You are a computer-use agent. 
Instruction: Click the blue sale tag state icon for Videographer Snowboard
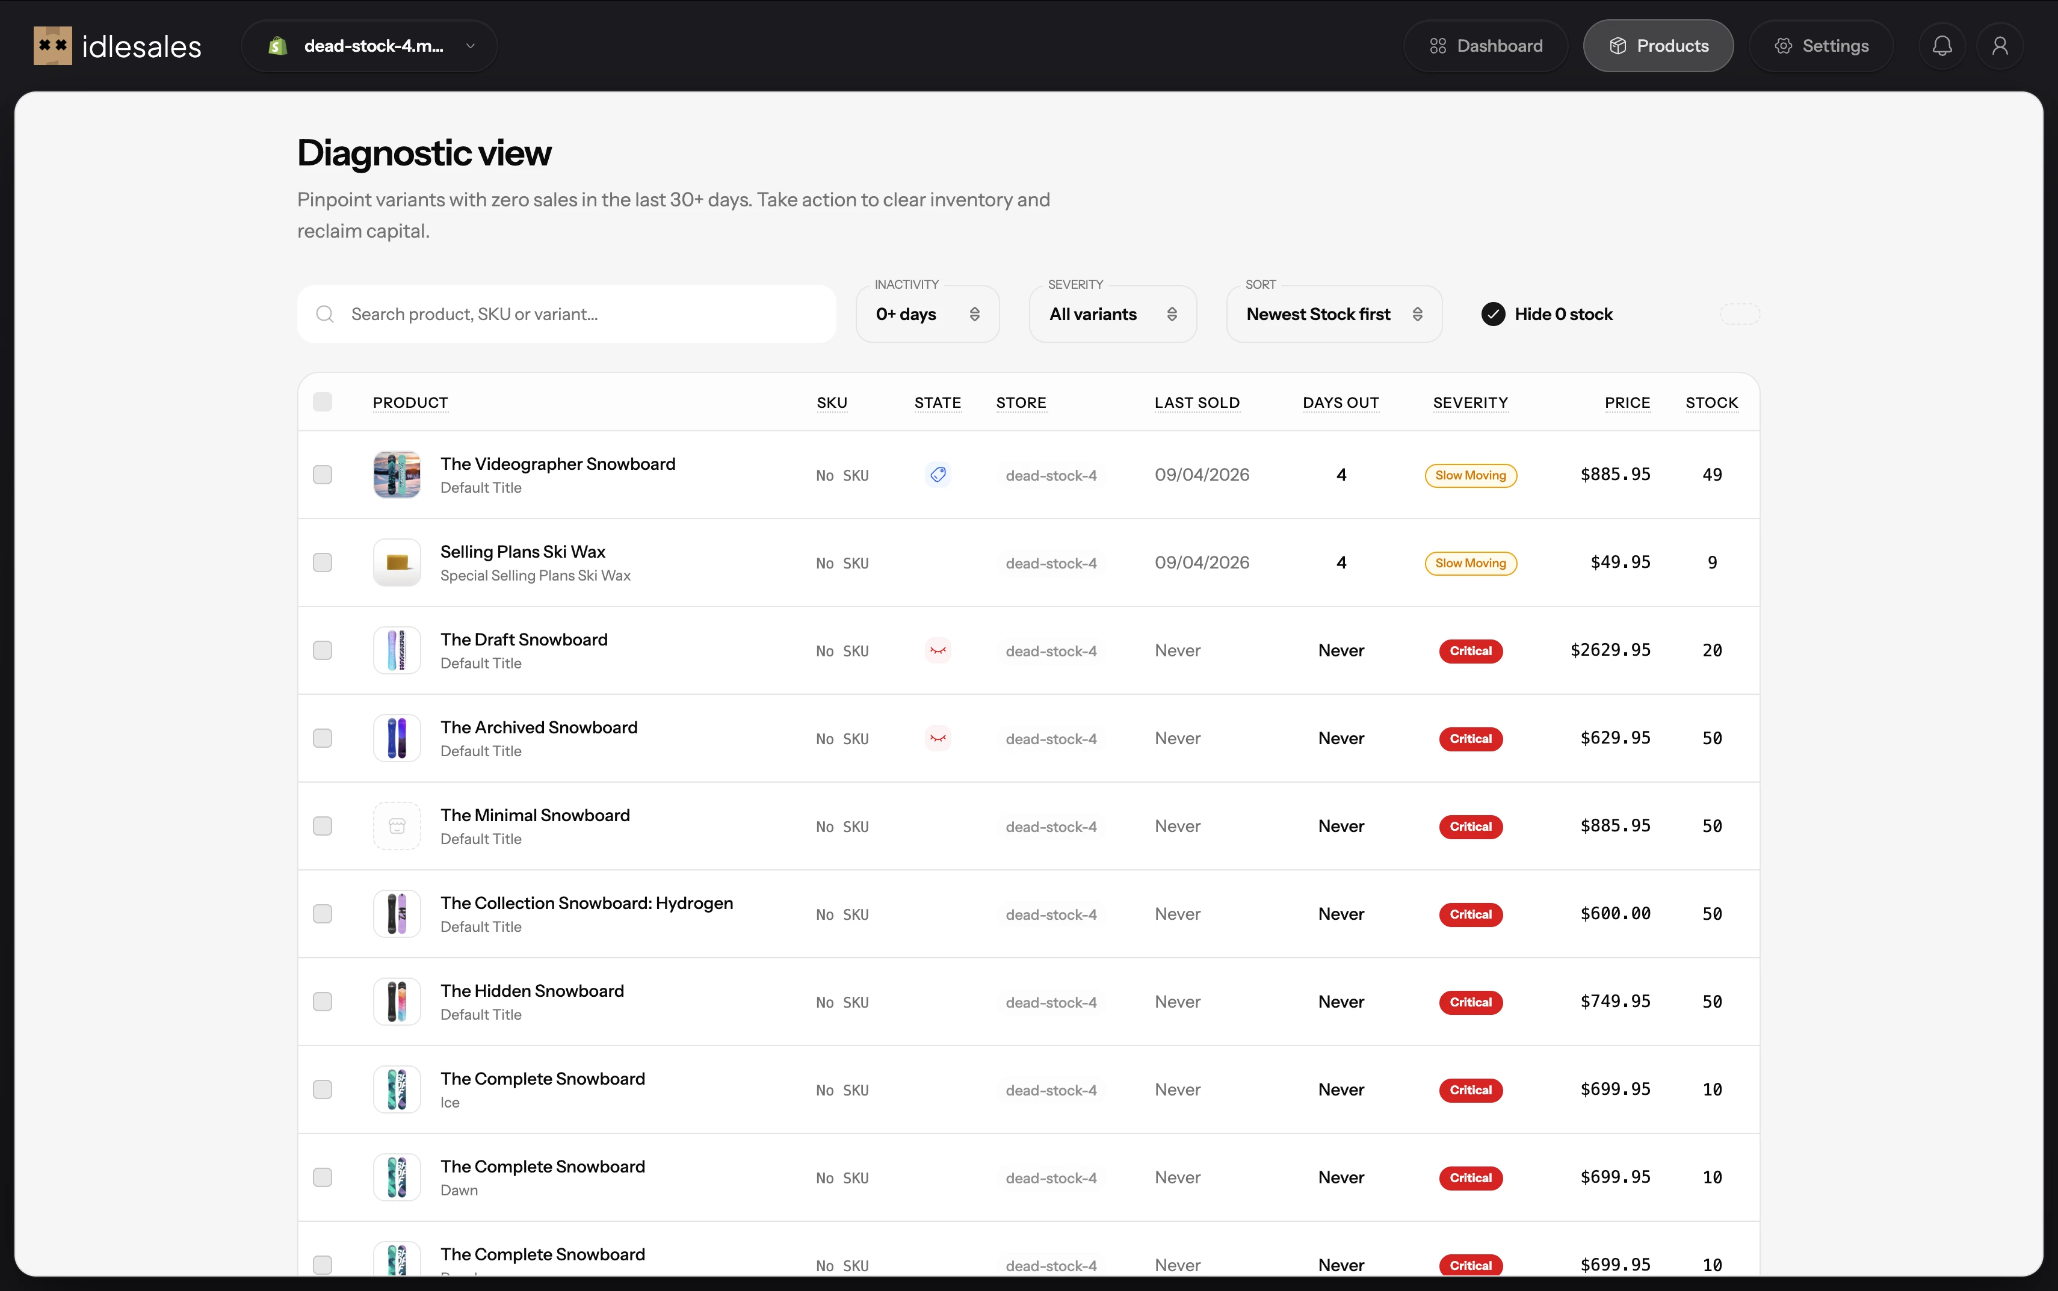click(938, 475)
